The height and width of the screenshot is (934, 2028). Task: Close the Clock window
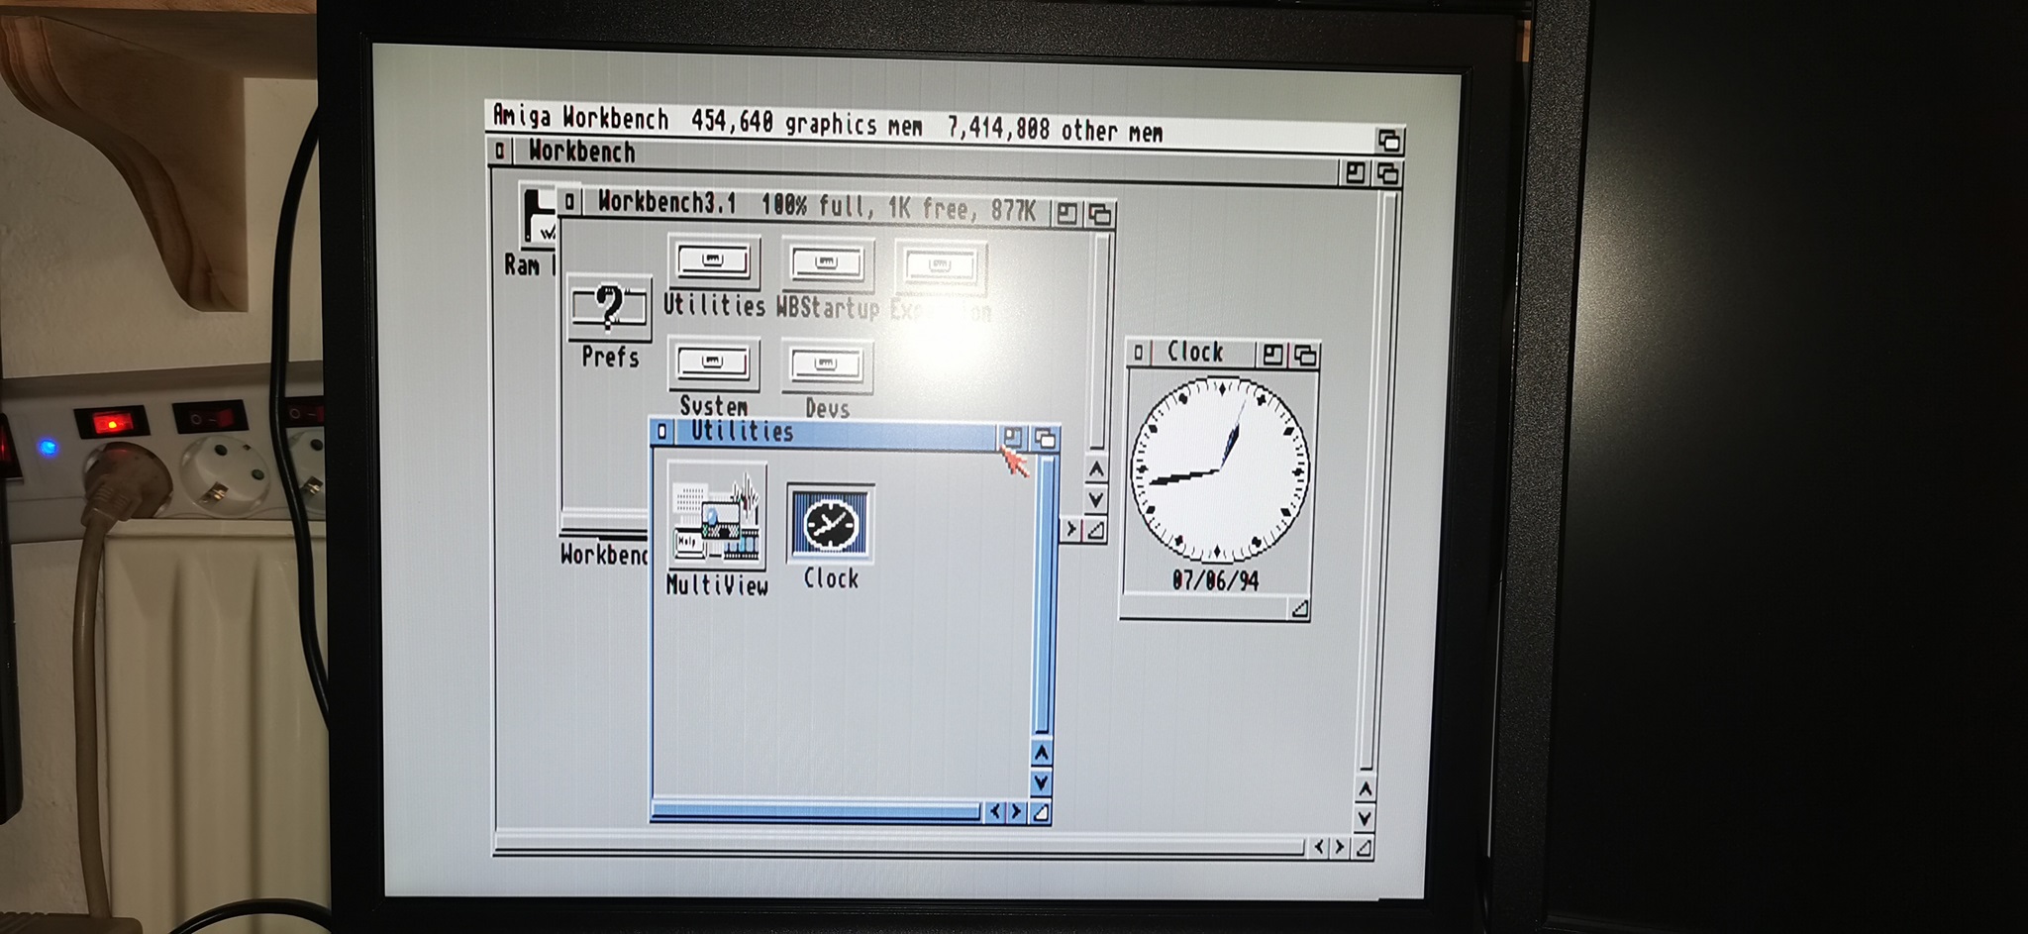tap(1139, 352)
